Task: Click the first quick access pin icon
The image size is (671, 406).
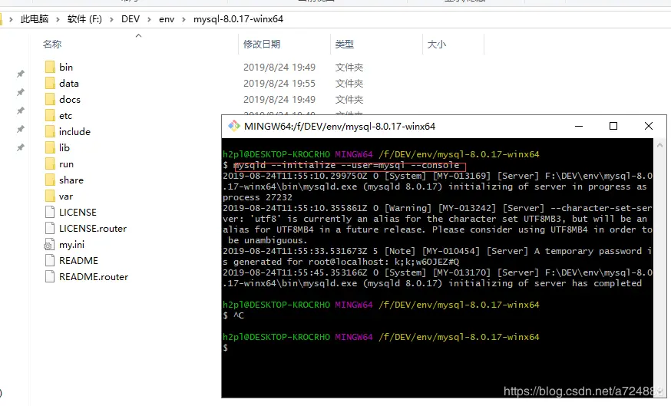Action: click(20, 74)
